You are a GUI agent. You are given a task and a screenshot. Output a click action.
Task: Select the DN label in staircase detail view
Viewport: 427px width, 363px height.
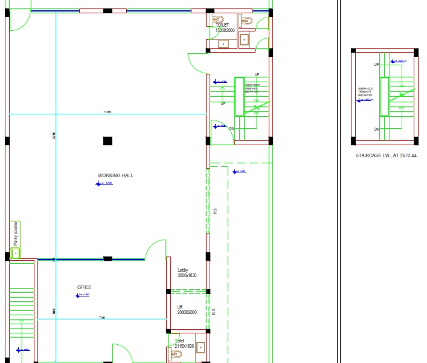[377, 129]
